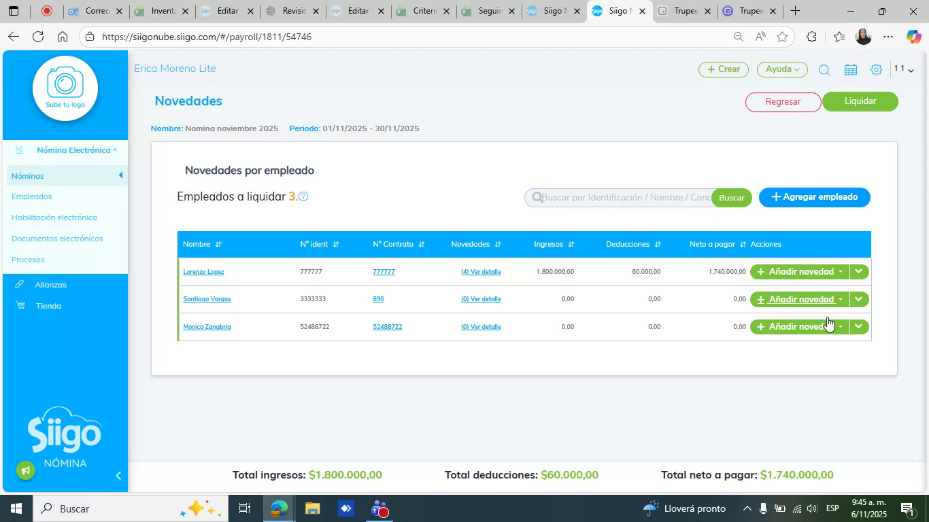This screenshot has height=522, width=929.
Task: Open contract 52488722 link
Action: point(388,327)
